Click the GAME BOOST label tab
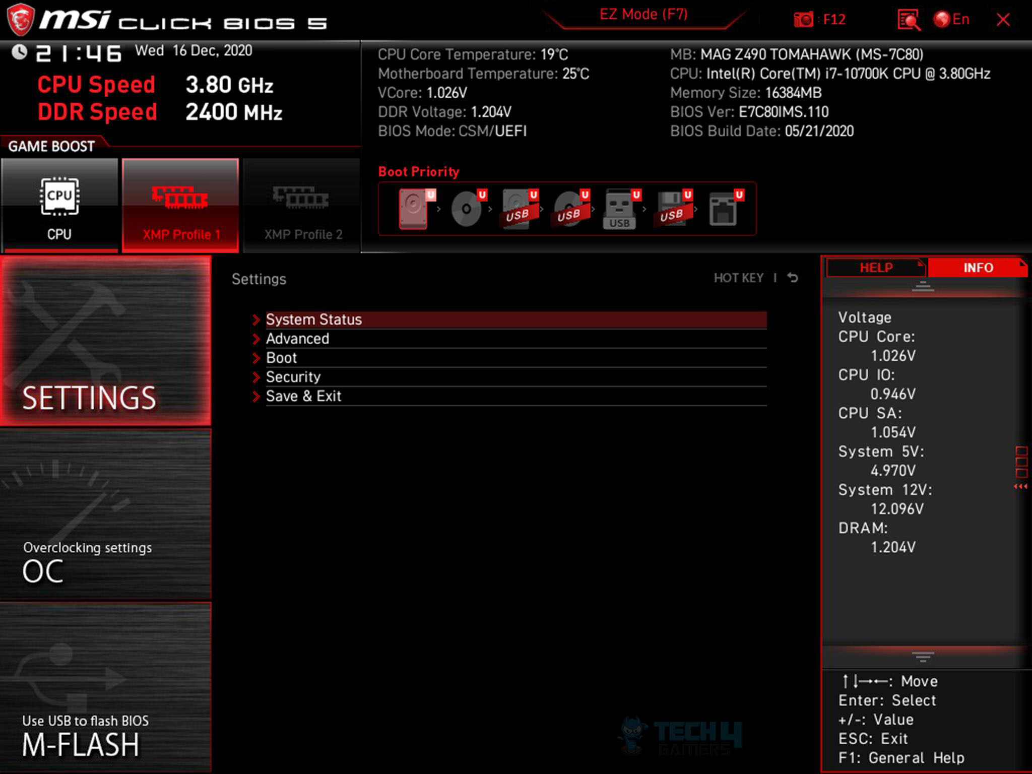1032x774 pixels. point(51,146)
